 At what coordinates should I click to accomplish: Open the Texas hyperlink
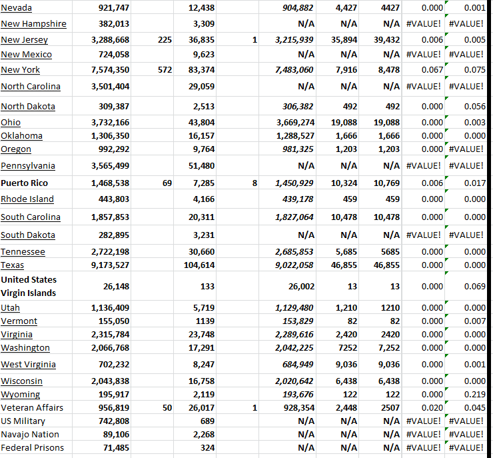pyautogui.click(x=12, y=265)
